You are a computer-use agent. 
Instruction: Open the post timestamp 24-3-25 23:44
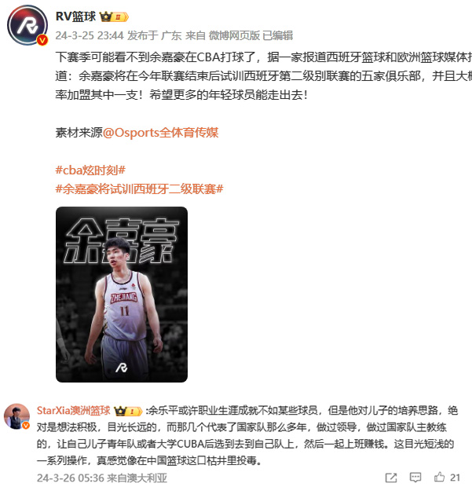[x=90, y=35]
